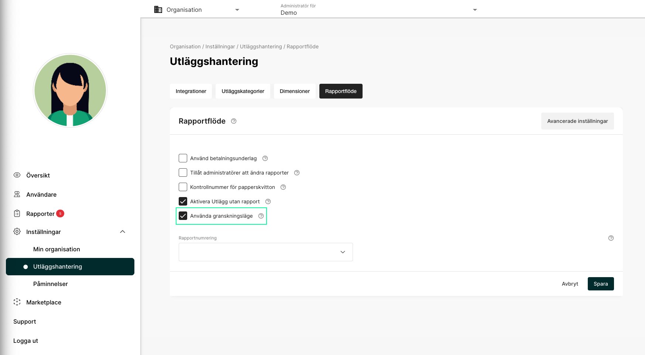This screenshot has width=645, height=355.
Task: Uncheck Aktivera Utlägg utan rapport
Action: [183, 201]
